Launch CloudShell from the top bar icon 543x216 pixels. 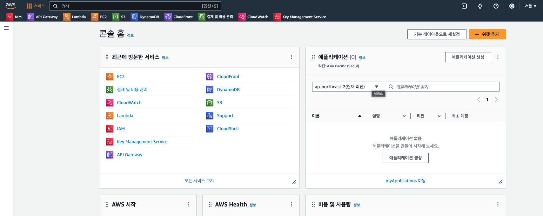tap(464, 6)
